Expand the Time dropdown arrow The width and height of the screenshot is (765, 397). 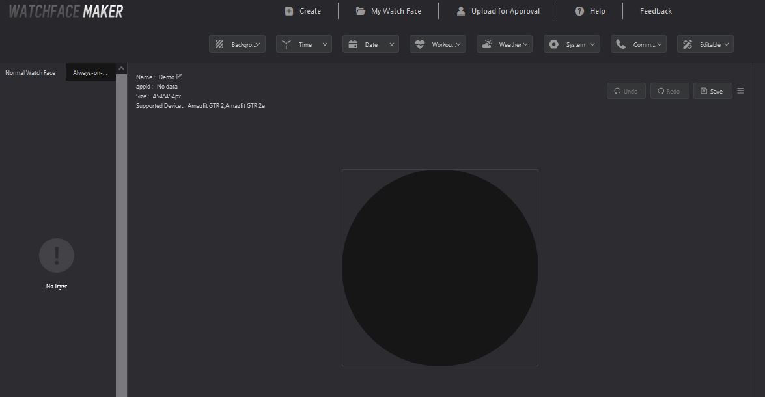tap(324, 44)
